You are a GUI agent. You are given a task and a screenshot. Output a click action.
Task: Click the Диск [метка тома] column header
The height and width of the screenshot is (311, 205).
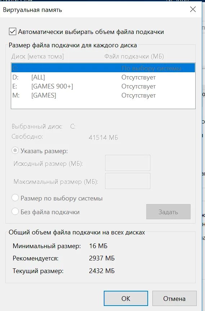(37, 56)
